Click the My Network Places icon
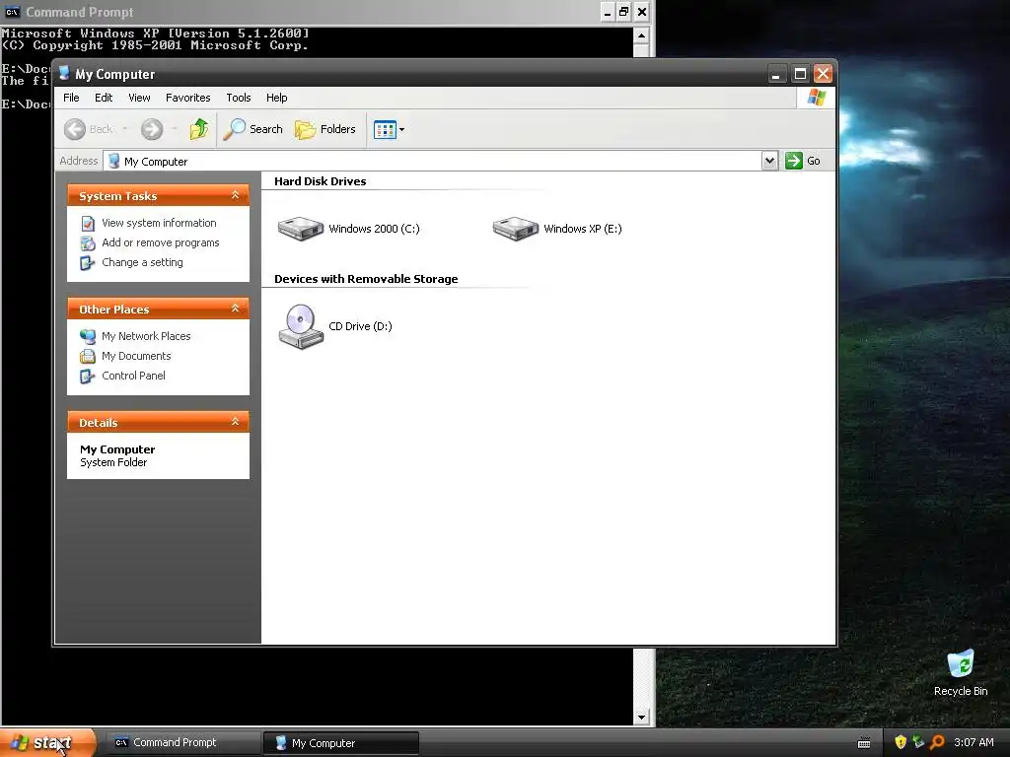1010x757 pixels. [x=88, y=336]
